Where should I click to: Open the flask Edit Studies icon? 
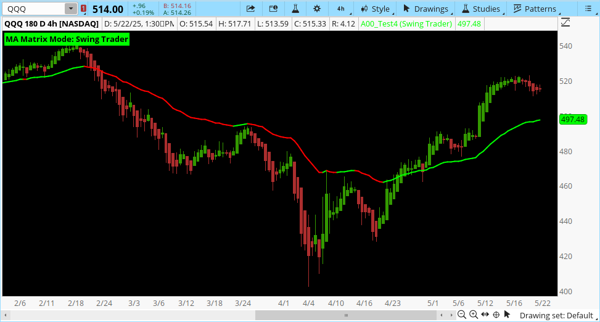[295, 9]
